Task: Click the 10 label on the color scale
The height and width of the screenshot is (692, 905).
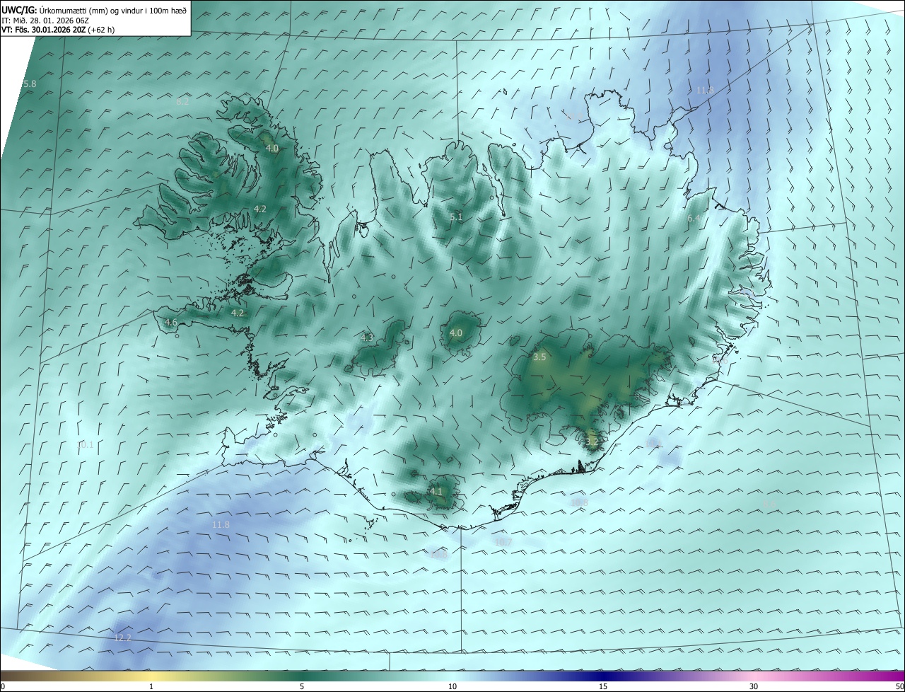Action: pos(452,686)
